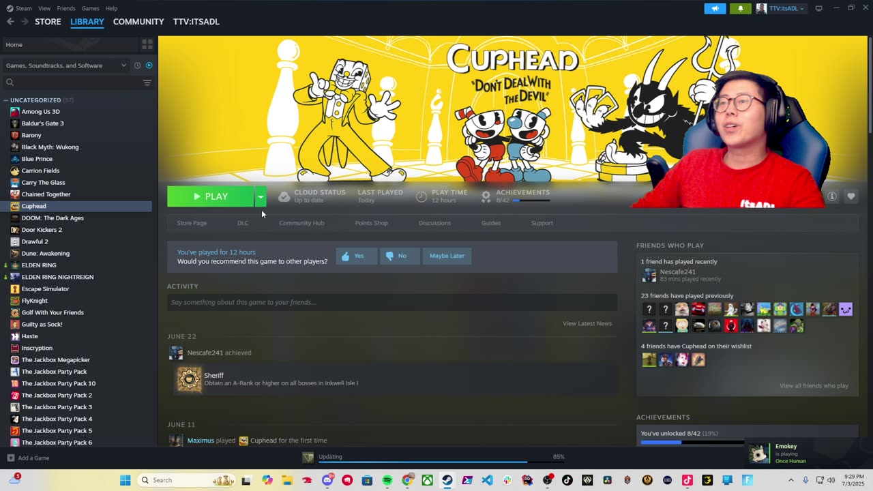Click the green PLAY button
Screen dimensions: 873x491
[x=210, y=196]
